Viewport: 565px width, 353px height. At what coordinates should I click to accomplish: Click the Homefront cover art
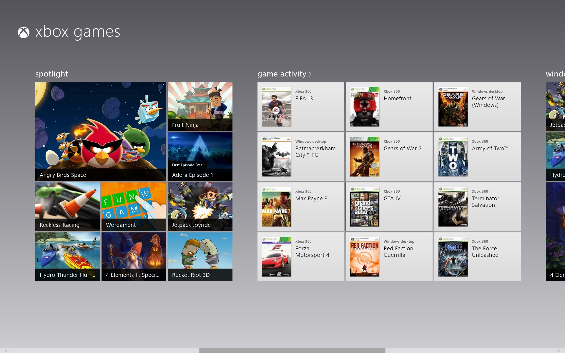(x=365, y=106)
